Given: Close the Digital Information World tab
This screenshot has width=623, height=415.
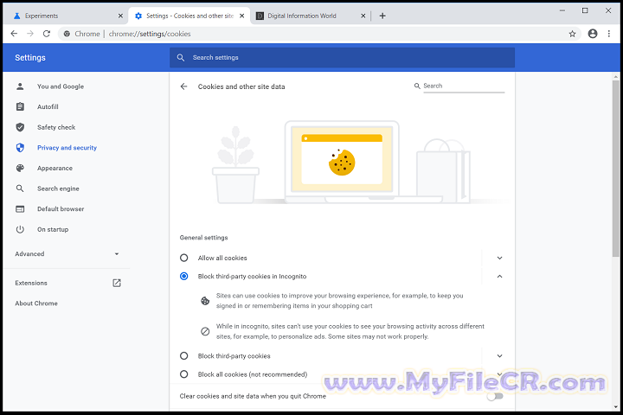Looking at the screenshot, I should [363, 16].
